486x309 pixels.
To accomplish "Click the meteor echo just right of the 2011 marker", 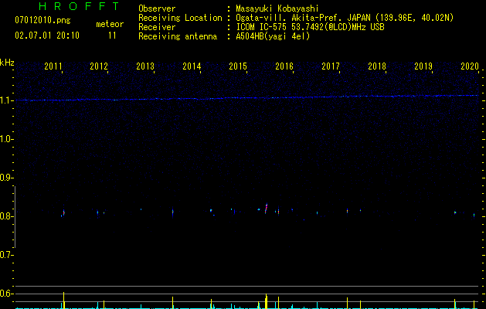I will point(63,212).
